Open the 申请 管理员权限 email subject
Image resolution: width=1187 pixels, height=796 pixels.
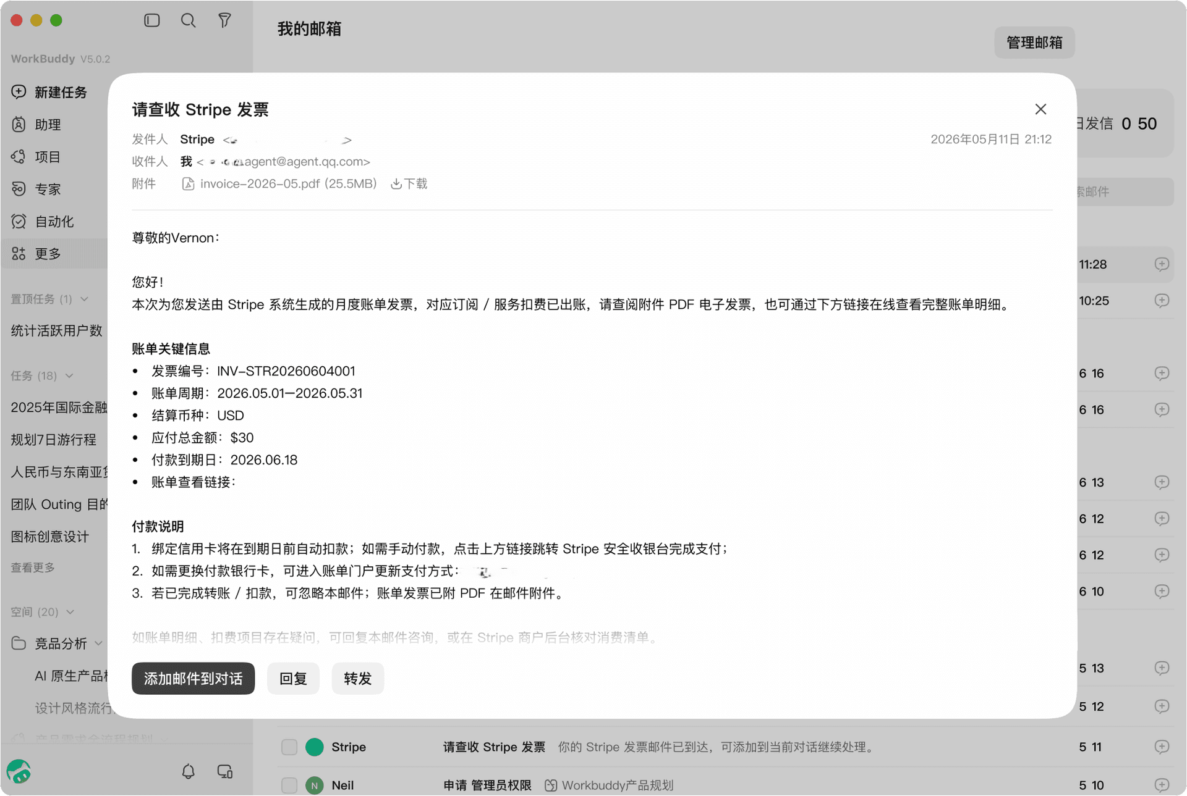coord(487,786)
